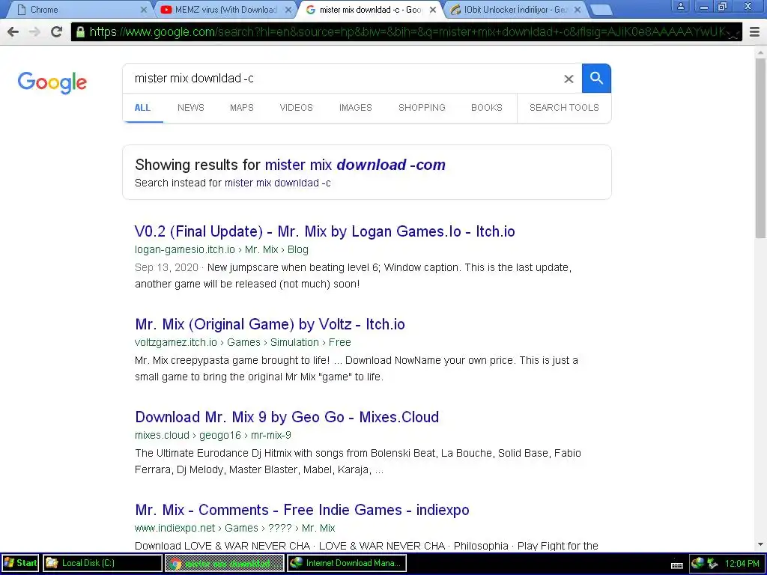Select the VIDEOS search category
Screen dimensions: 767x575
(x=296, y=108)
